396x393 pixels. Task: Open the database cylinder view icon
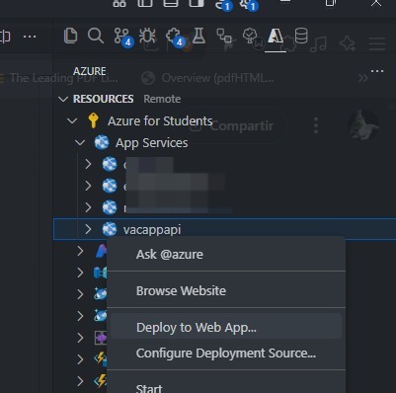(301, 36)
